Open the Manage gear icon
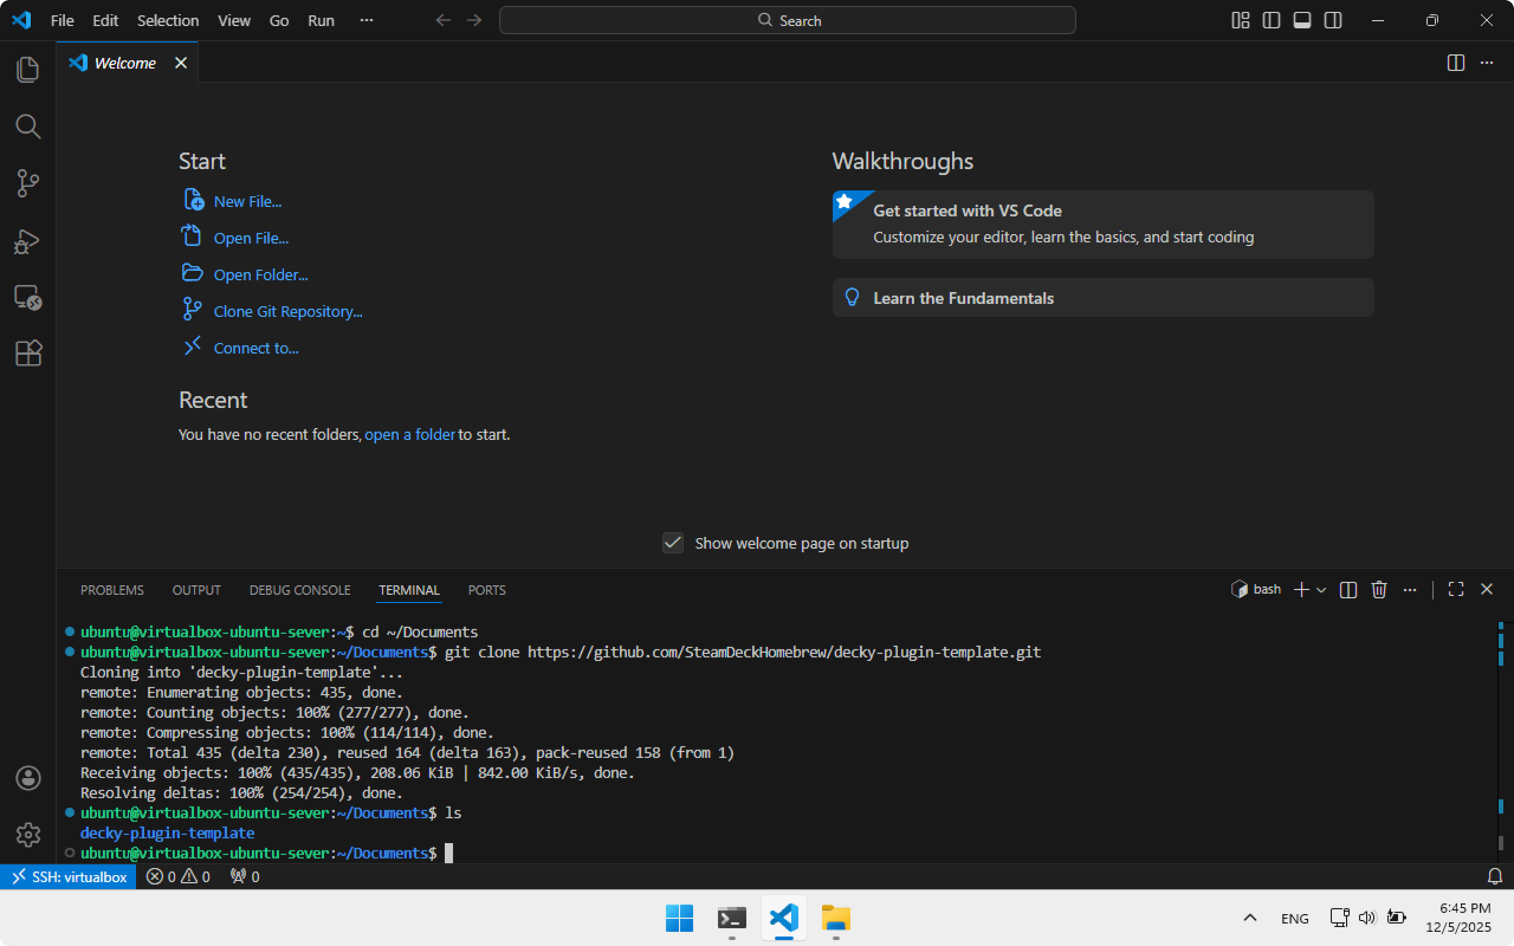The height and width of the screenshot is (946, 1514). point(28,835)
